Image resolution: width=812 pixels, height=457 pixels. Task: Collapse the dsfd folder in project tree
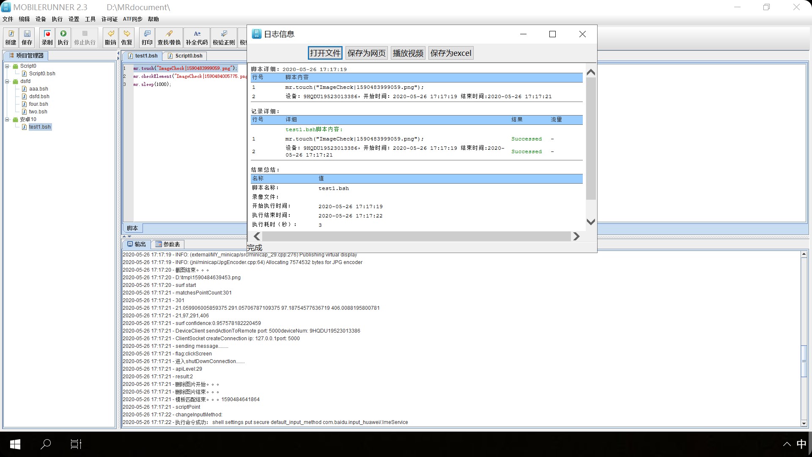7,81
